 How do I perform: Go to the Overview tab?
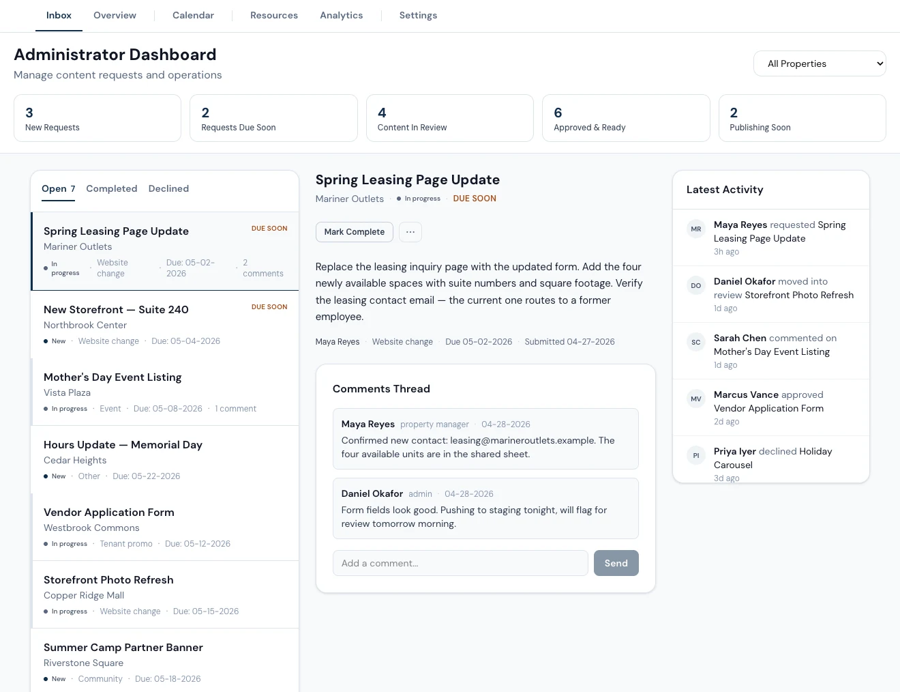click(115, 16)
